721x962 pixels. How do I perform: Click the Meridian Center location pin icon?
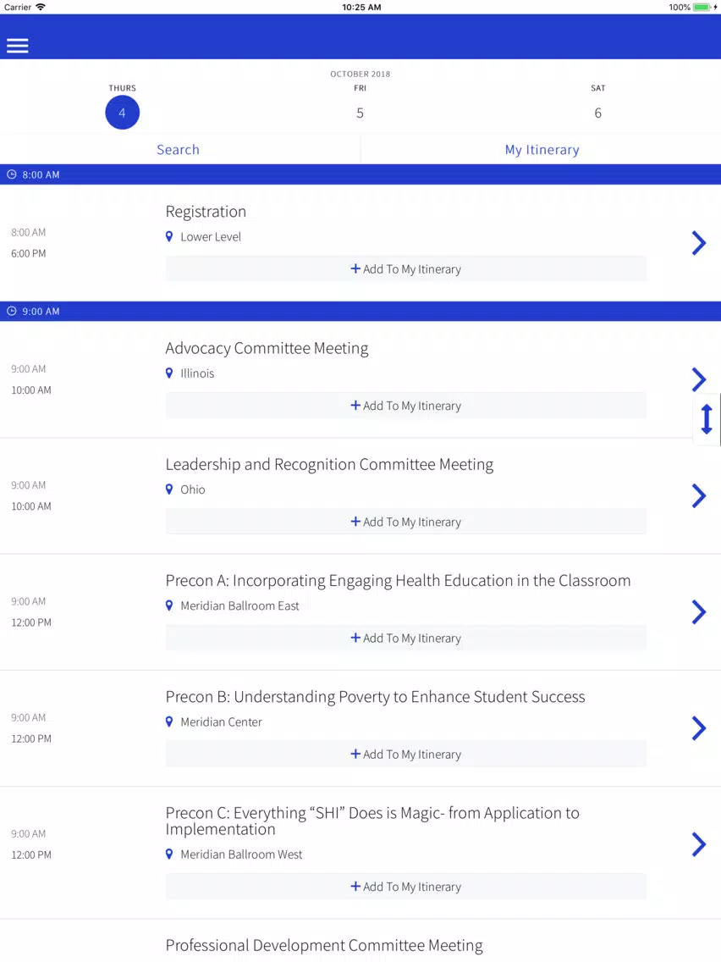point(169,722)
